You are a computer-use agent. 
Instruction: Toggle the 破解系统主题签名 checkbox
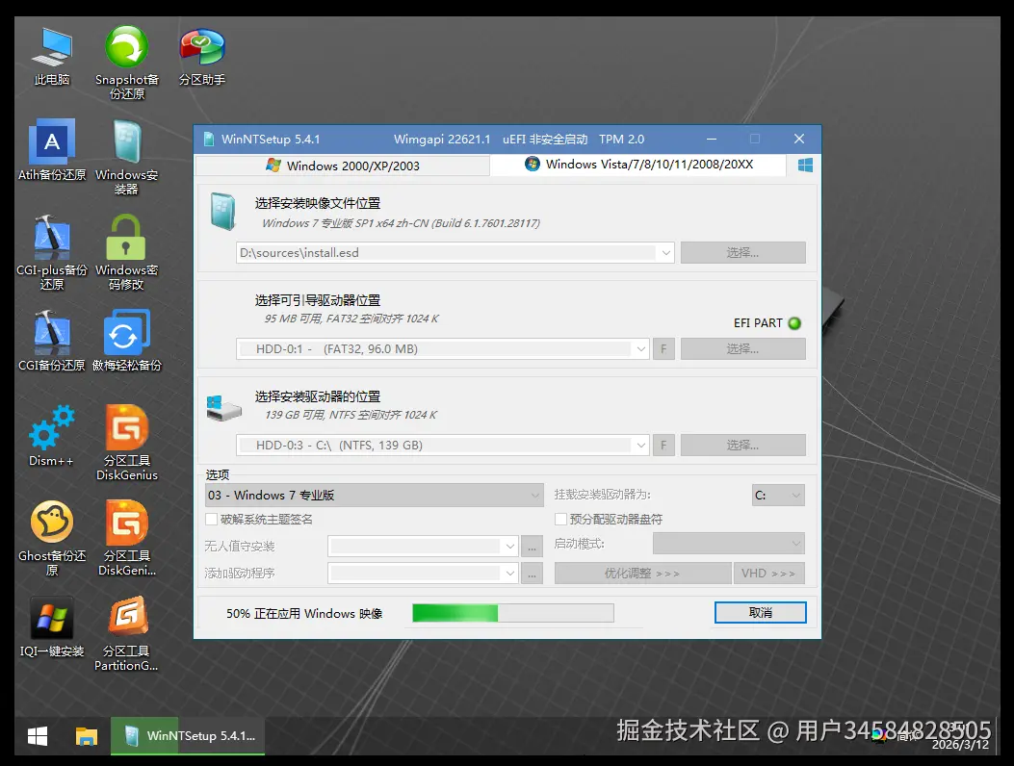pyautogui.click(x=211, y=519)
